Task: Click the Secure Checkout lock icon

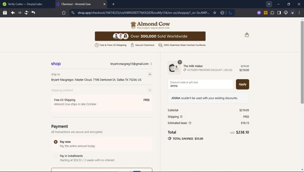Action: pyautogui.click(x=132, y=45)
